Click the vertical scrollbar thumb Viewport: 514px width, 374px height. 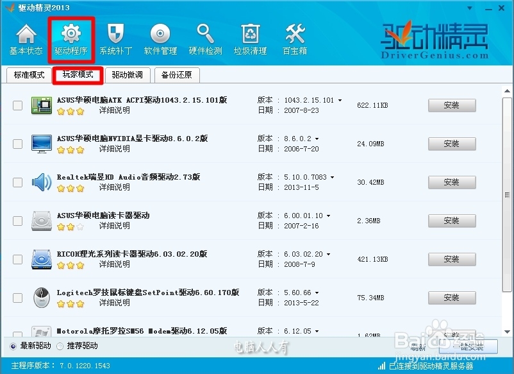click(507, 194)
